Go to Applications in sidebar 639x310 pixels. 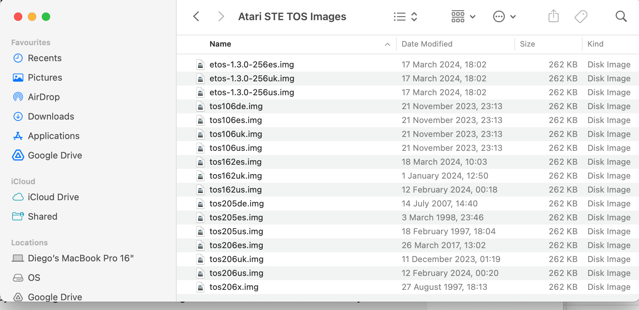pos(54,136)
